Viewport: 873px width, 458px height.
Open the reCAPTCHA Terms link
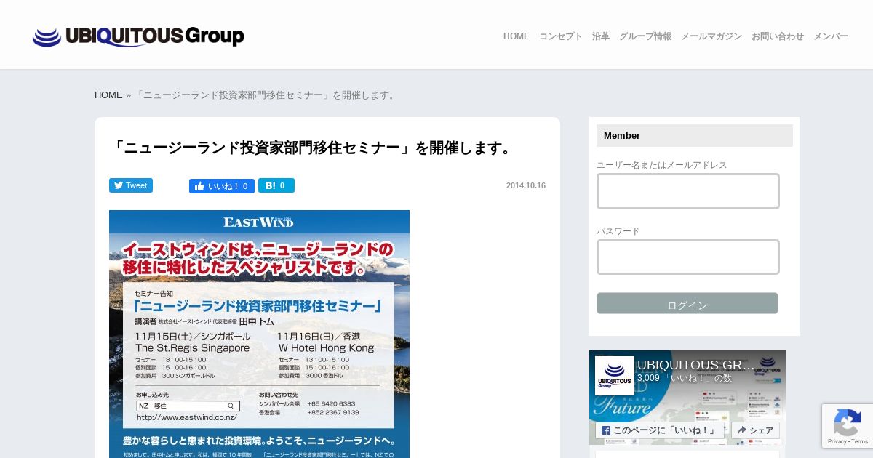coord(859,441)
